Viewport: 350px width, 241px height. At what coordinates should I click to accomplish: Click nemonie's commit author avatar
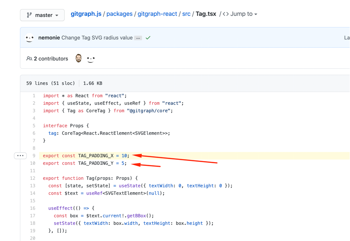30,38
